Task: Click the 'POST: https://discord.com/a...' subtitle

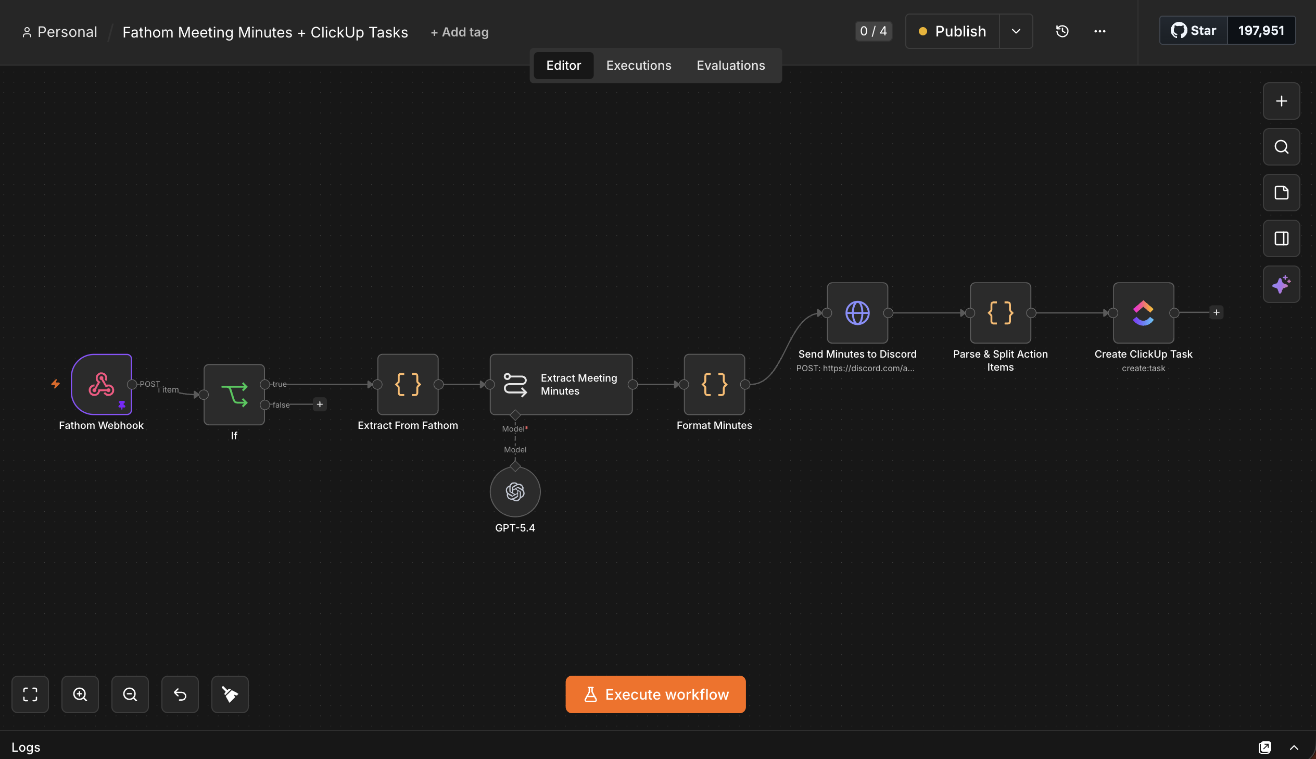Action: coord(855,368)
